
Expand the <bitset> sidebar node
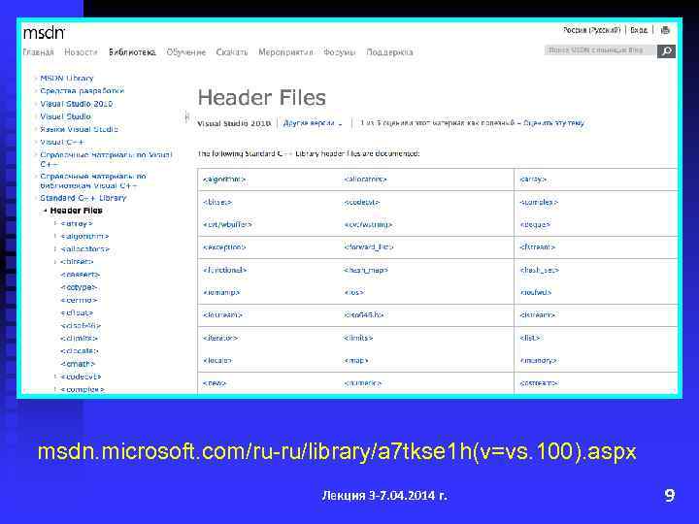pyautogui.click(x=55, y=262)
